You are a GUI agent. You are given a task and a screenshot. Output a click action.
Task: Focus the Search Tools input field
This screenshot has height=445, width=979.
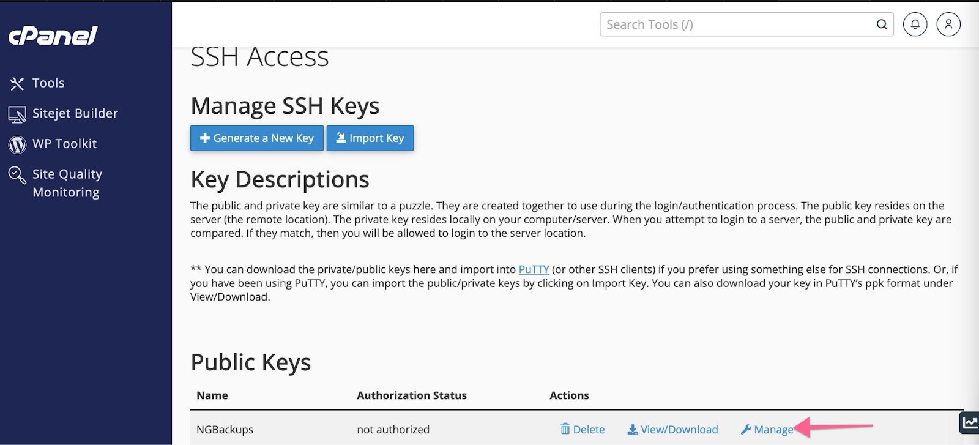tap(737, 24)
